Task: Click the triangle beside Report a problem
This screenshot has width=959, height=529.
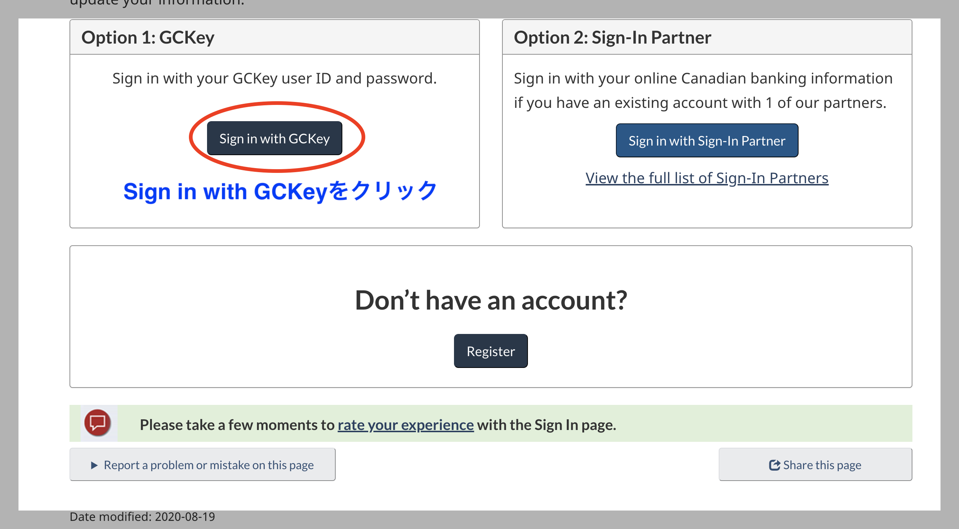Action: 94,465
